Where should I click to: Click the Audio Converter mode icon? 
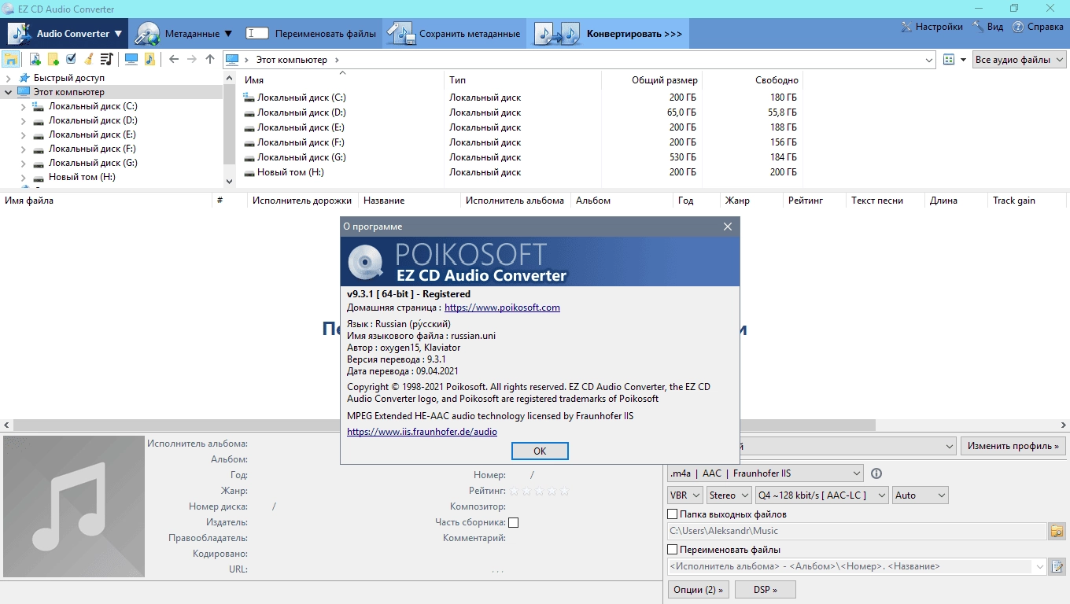tap(19, 34)
